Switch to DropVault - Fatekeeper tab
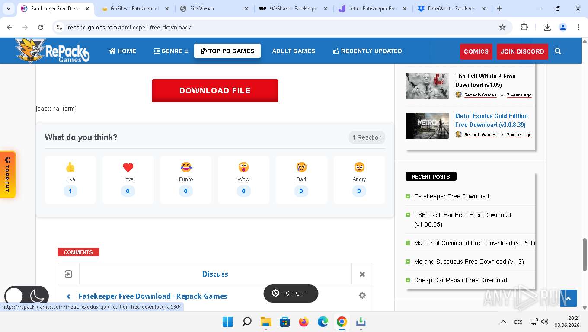The image size is (588, 332). point(452,9)
